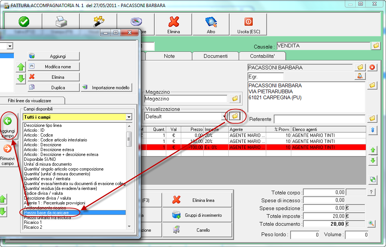Click blue up-down arrow icon beside table header

373,130
